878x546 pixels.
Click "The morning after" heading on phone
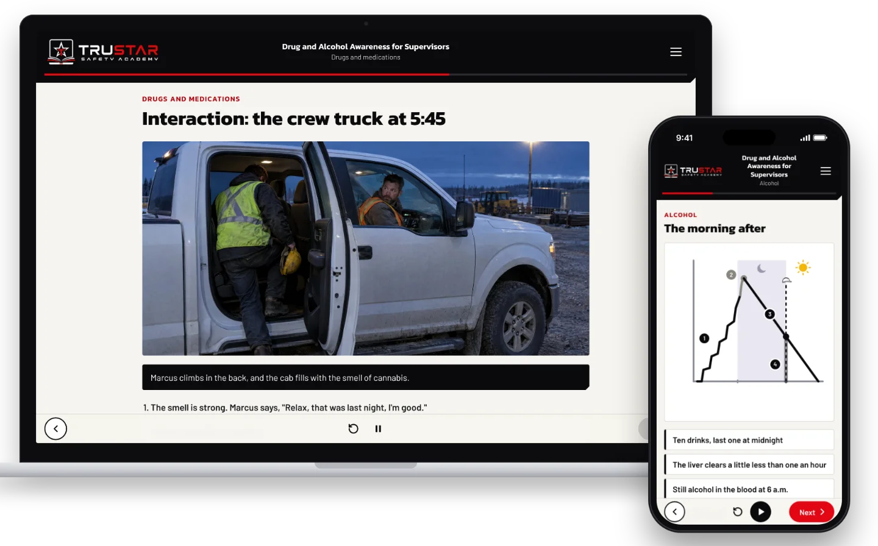pyautogui.click(x=715, y=229)
